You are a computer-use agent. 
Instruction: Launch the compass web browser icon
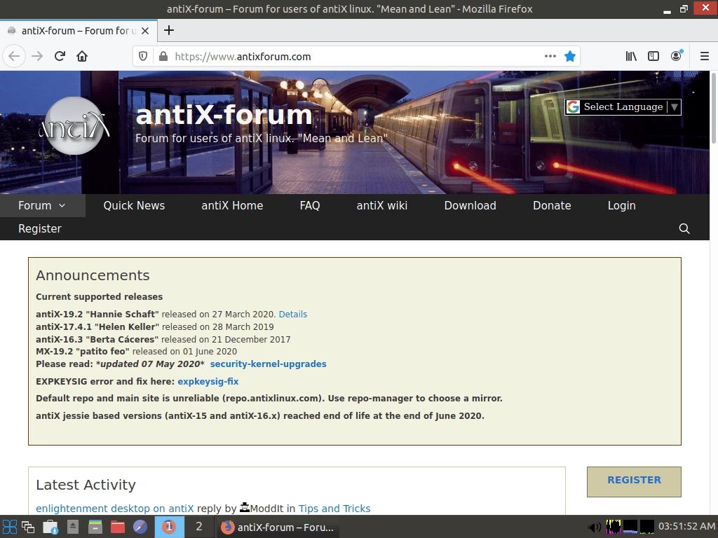click(x=140, y=527)
